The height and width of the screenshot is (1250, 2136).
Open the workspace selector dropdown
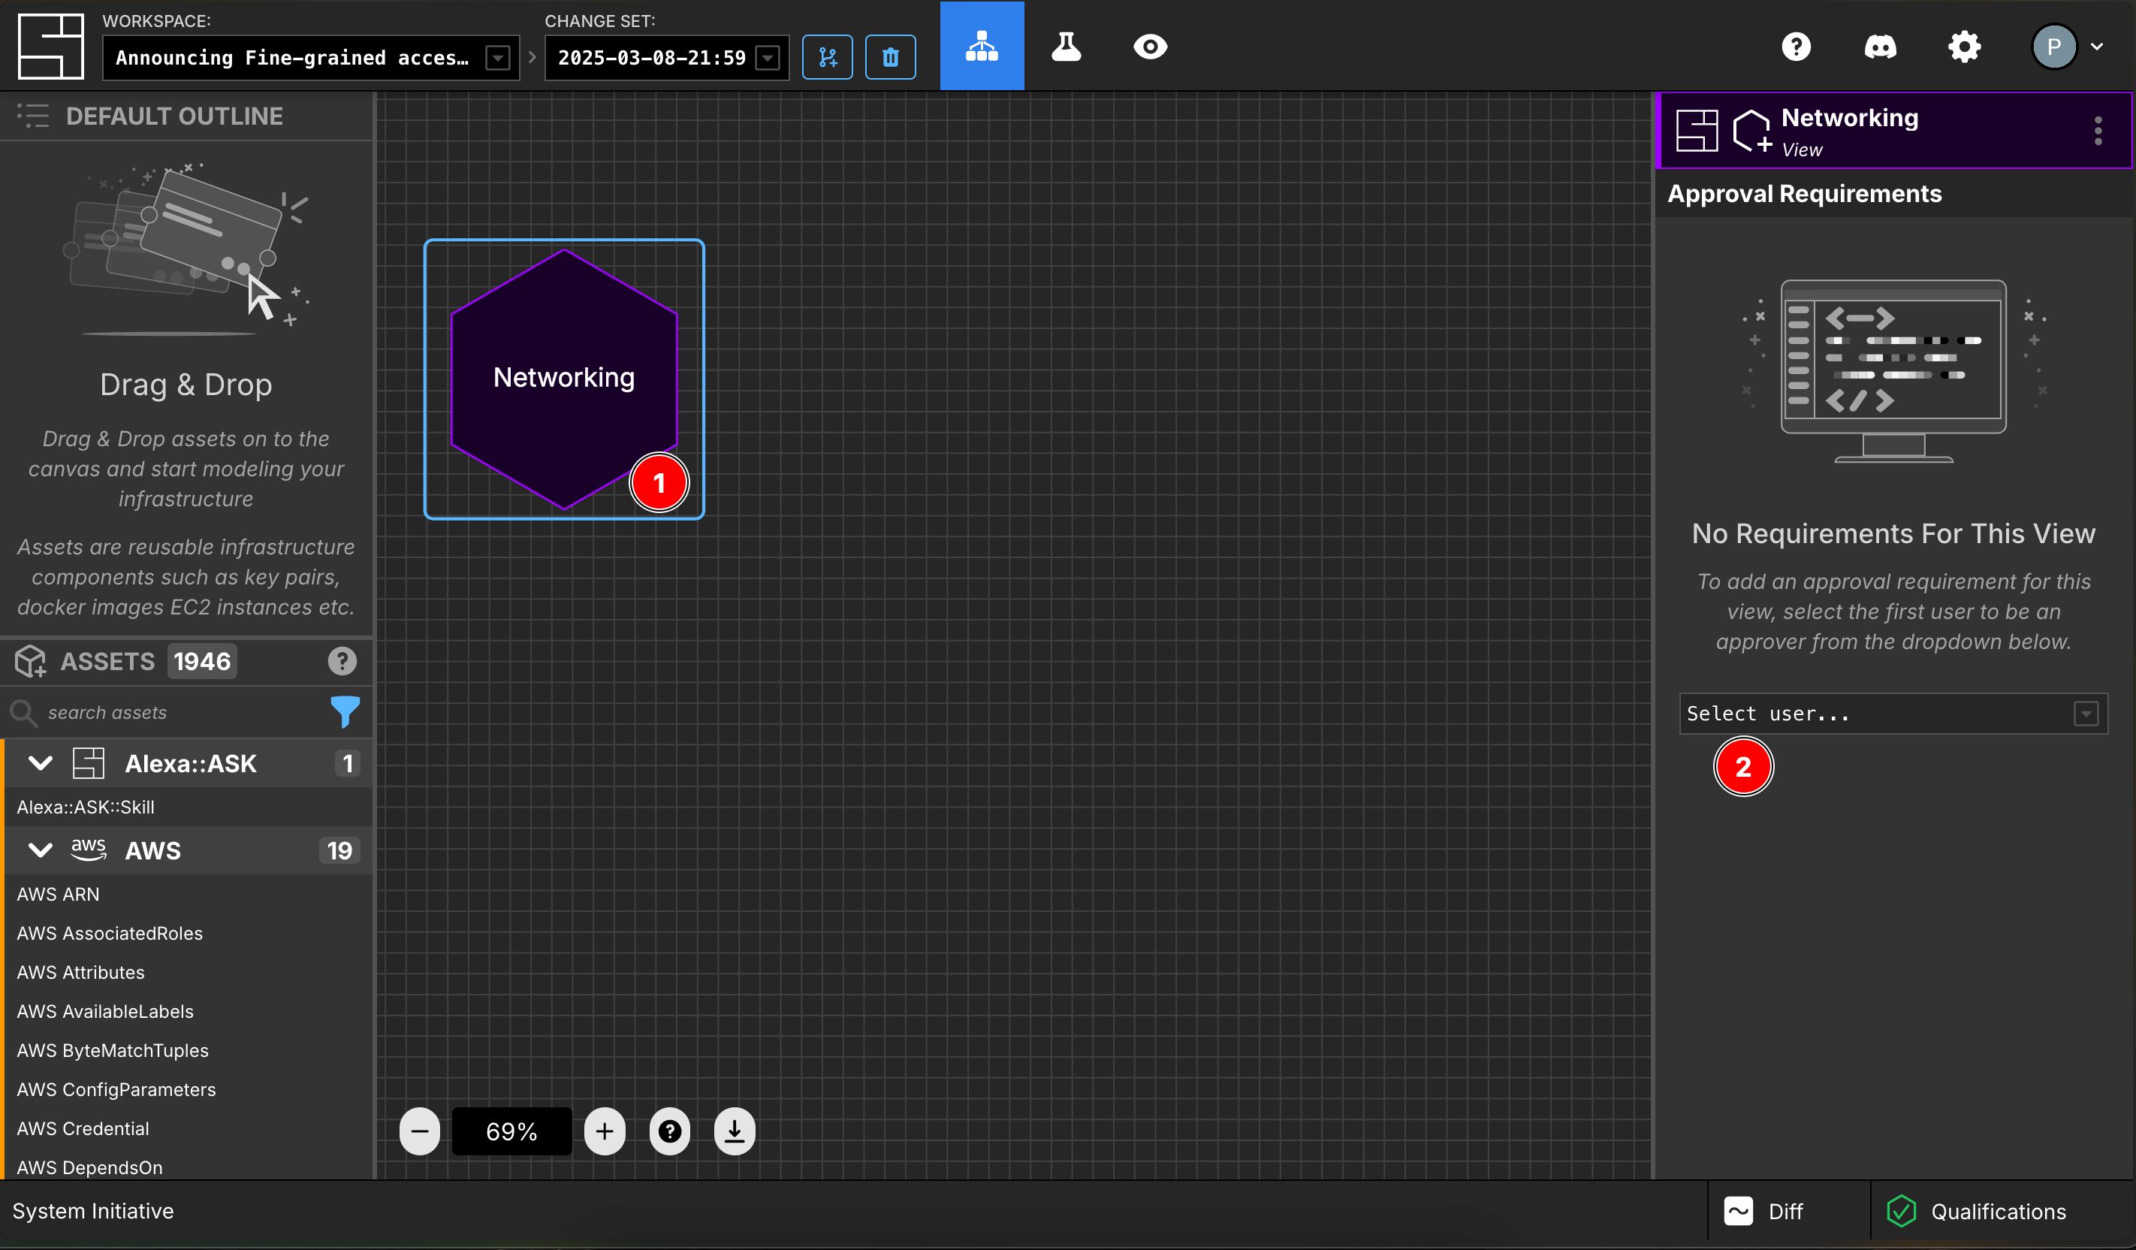[x=310, y=58]
